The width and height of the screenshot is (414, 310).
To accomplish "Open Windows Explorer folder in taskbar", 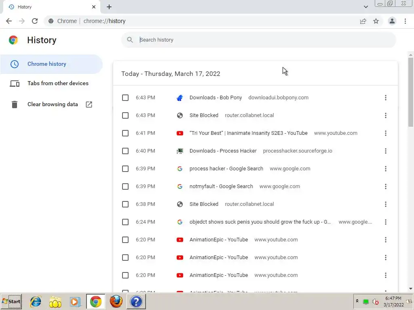I will (x=55, y=302).
